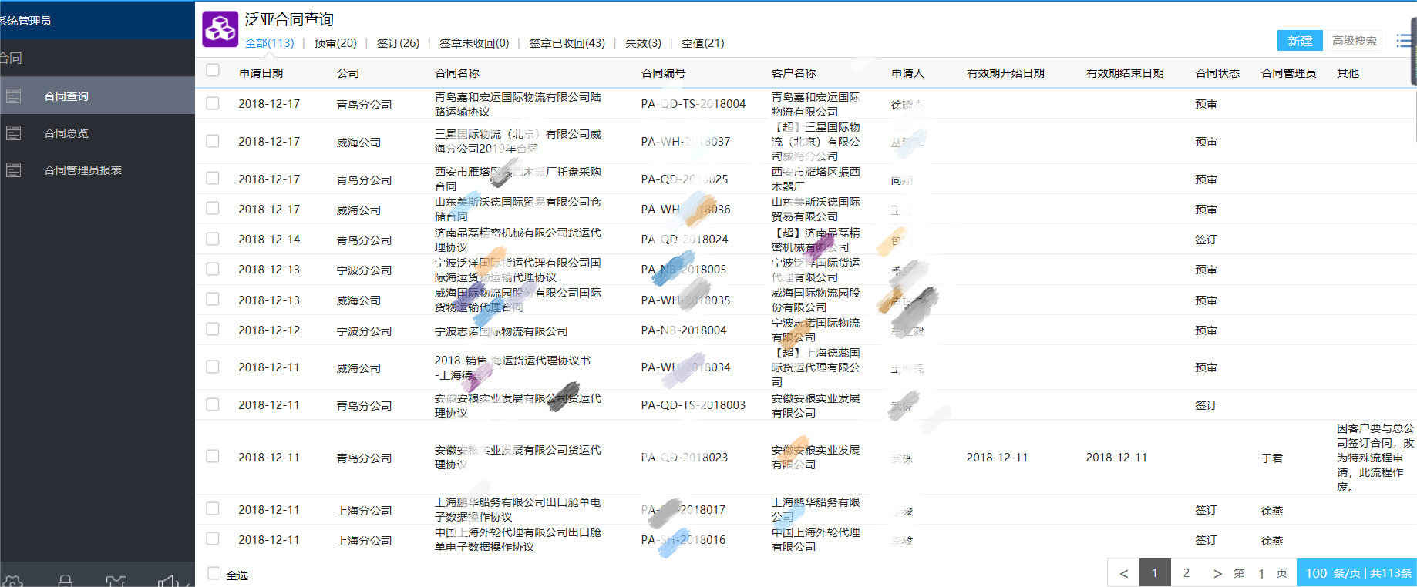Click the 申请日期 column header
Screen dimensions: 1417x587
click(x=261, y=73)
